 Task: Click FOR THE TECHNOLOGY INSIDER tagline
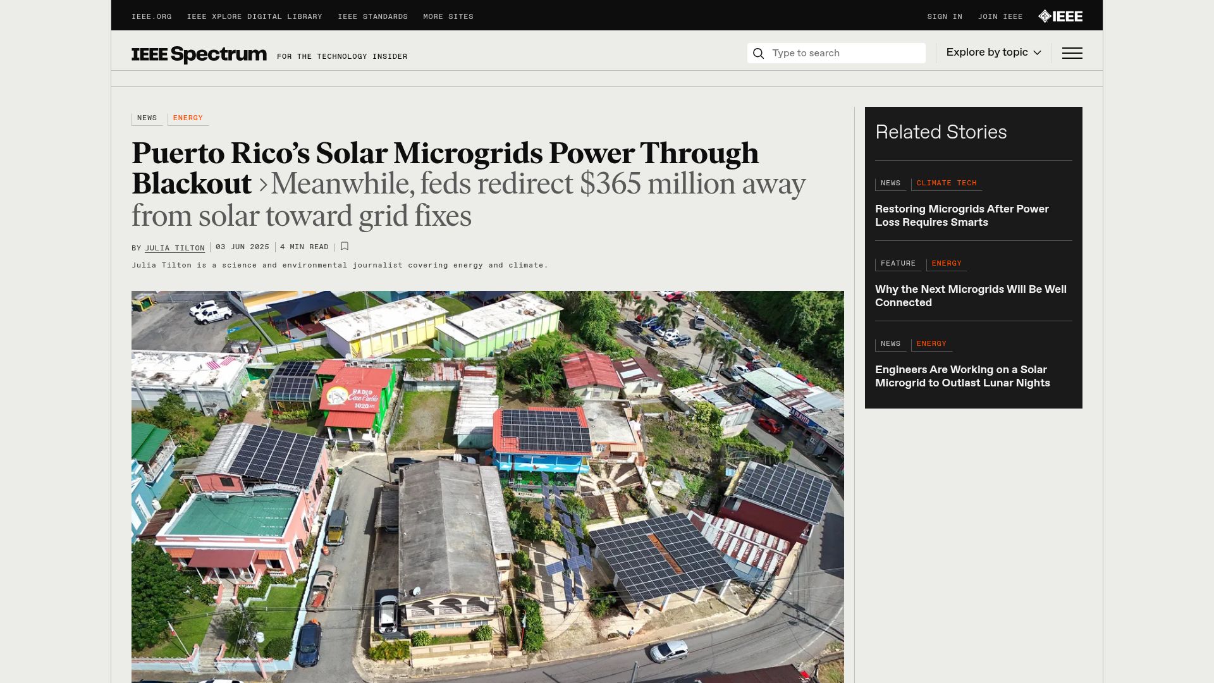click(342, 57)
